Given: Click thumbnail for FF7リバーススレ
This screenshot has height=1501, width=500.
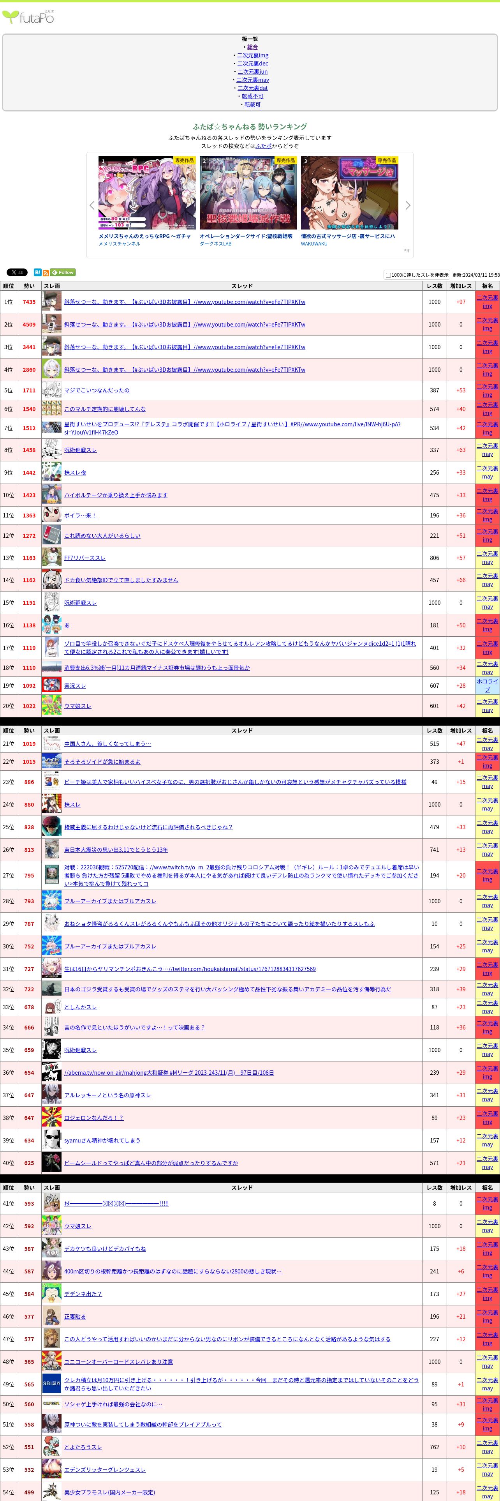Looking at the screenshot, I should 52,558.
